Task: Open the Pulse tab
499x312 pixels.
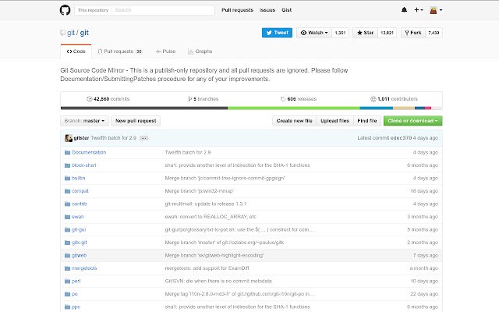Action: pos(165,51)
